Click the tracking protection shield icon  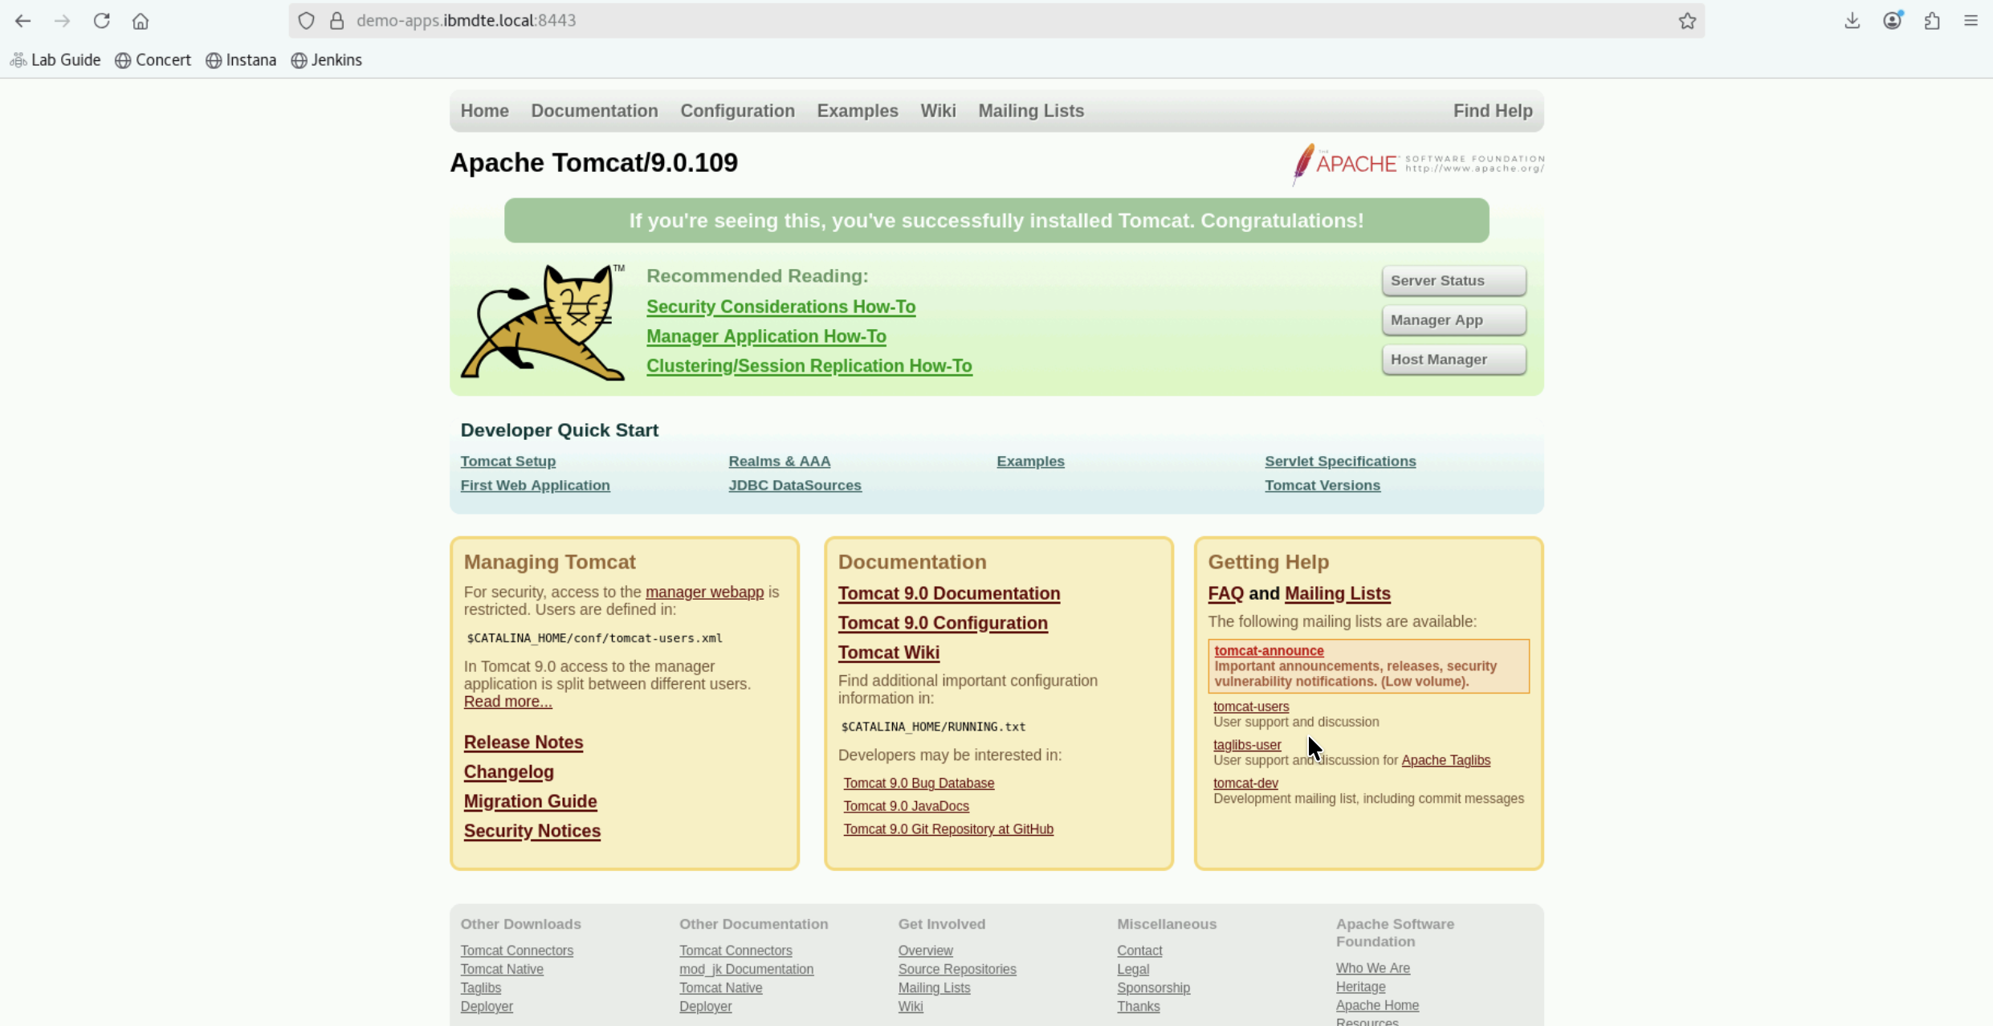pos(306,21)
